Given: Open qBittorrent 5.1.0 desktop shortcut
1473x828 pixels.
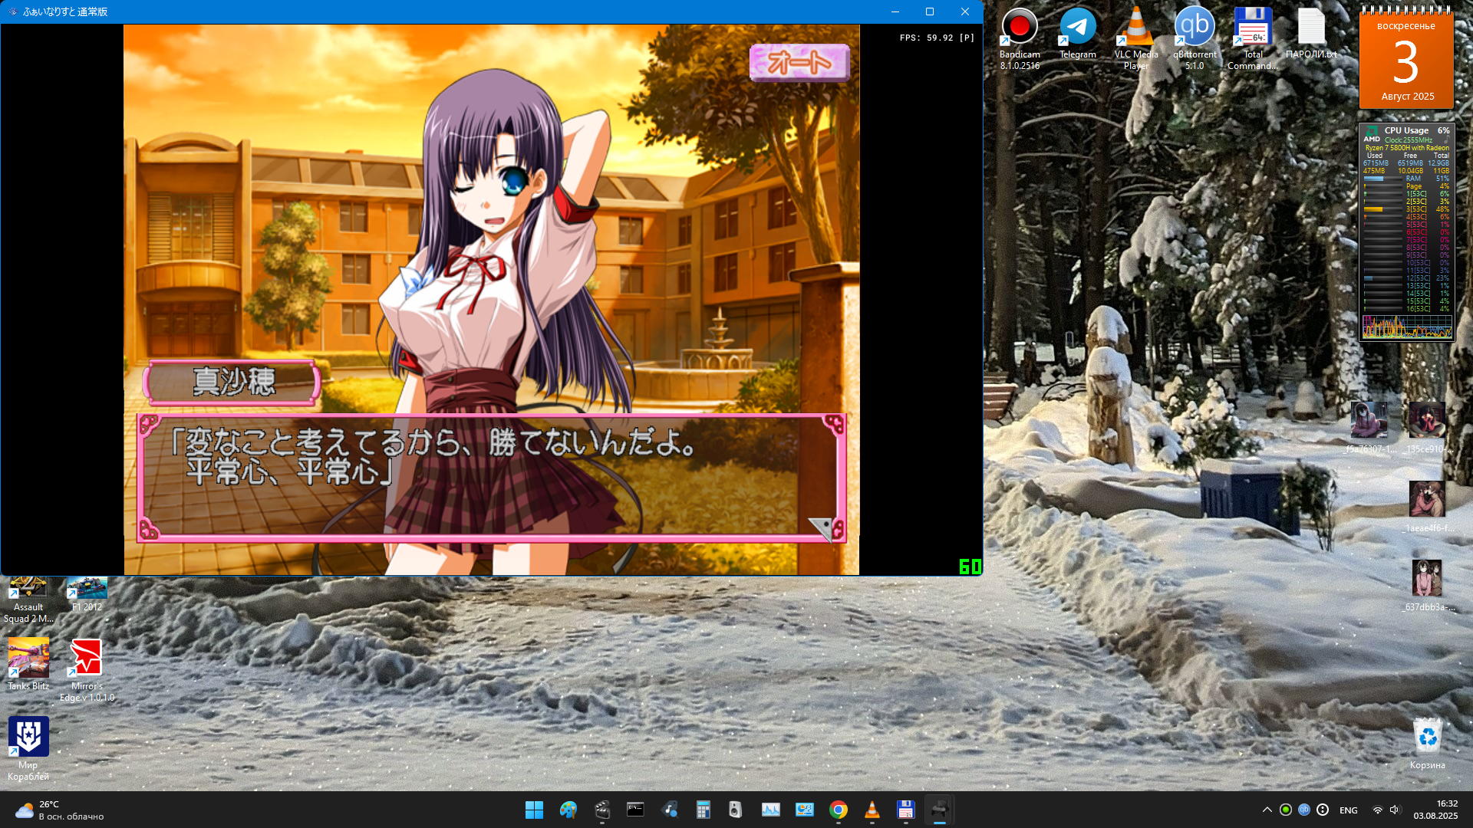Looking at the screenshot, I should (1195, 38).
